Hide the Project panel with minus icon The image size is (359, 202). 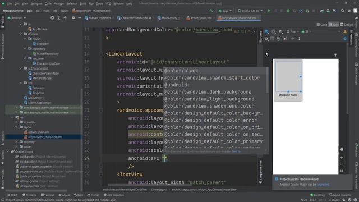[x=80, y=17]
